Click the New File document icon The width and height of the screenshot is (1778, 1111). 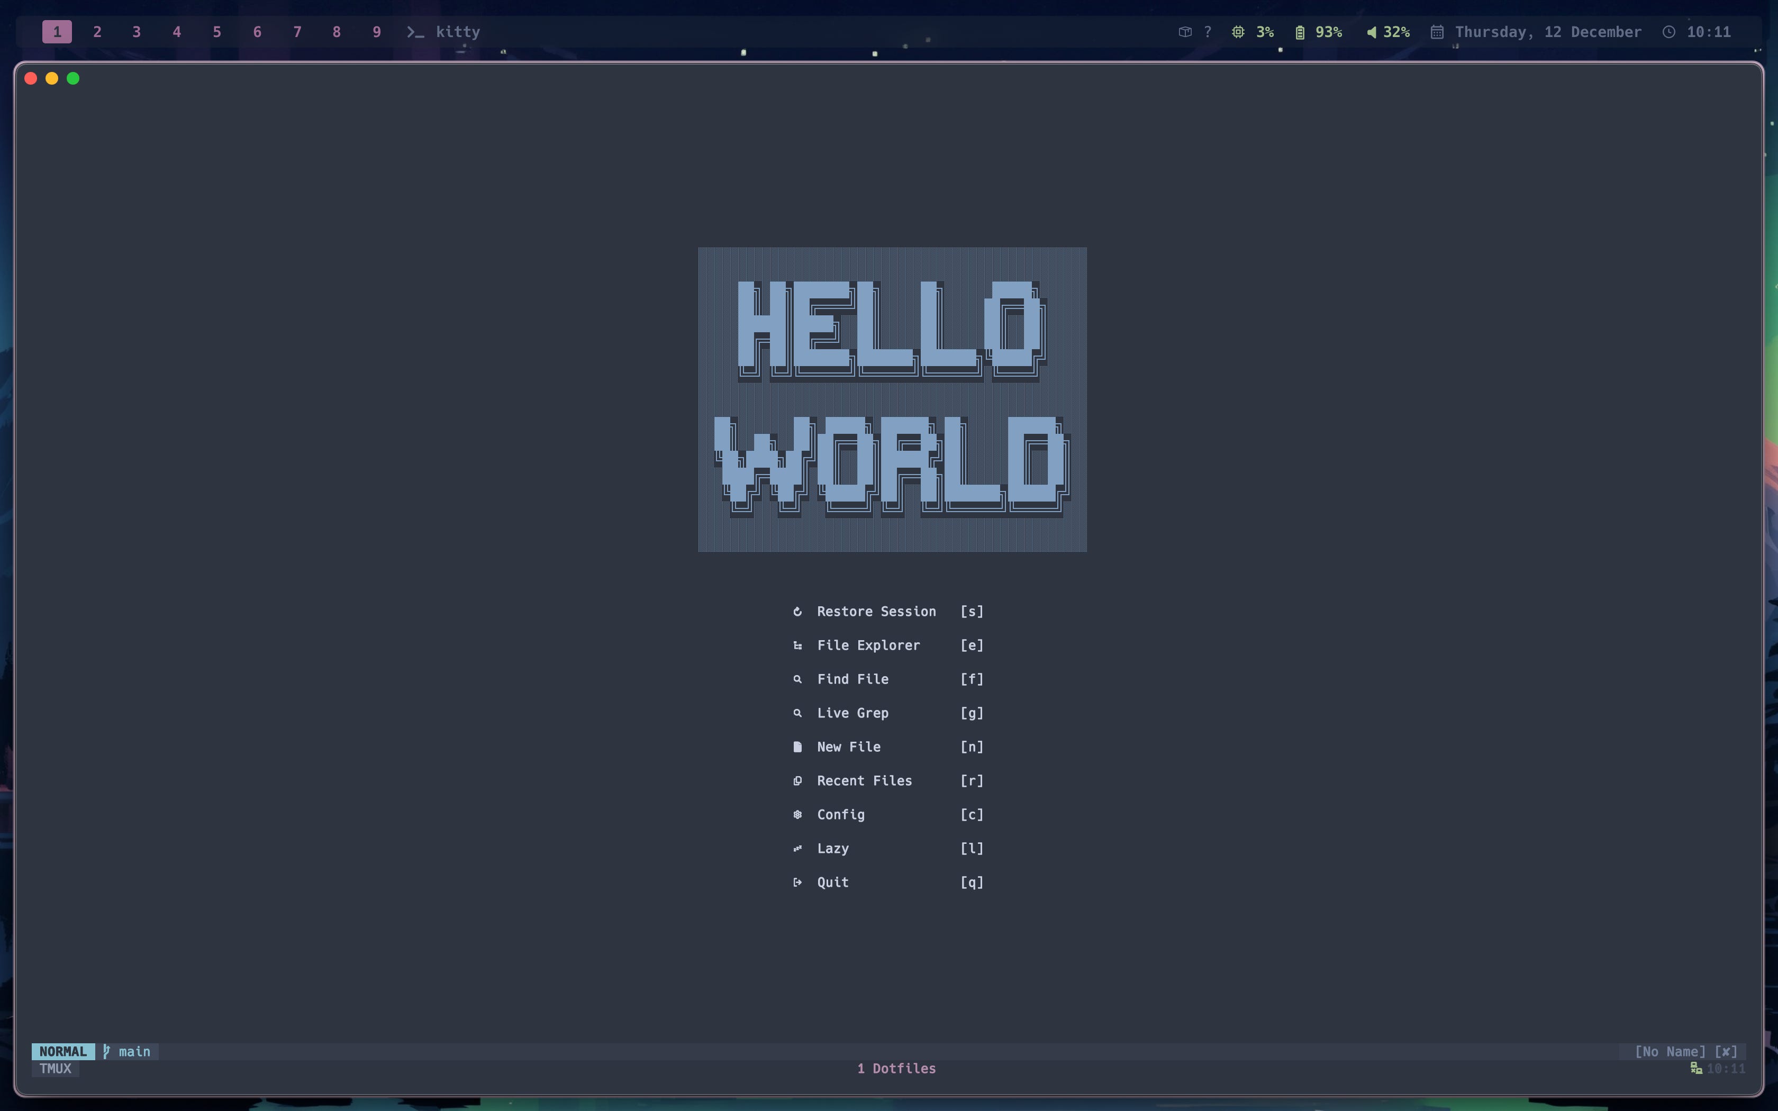click(x=797, y=746)
